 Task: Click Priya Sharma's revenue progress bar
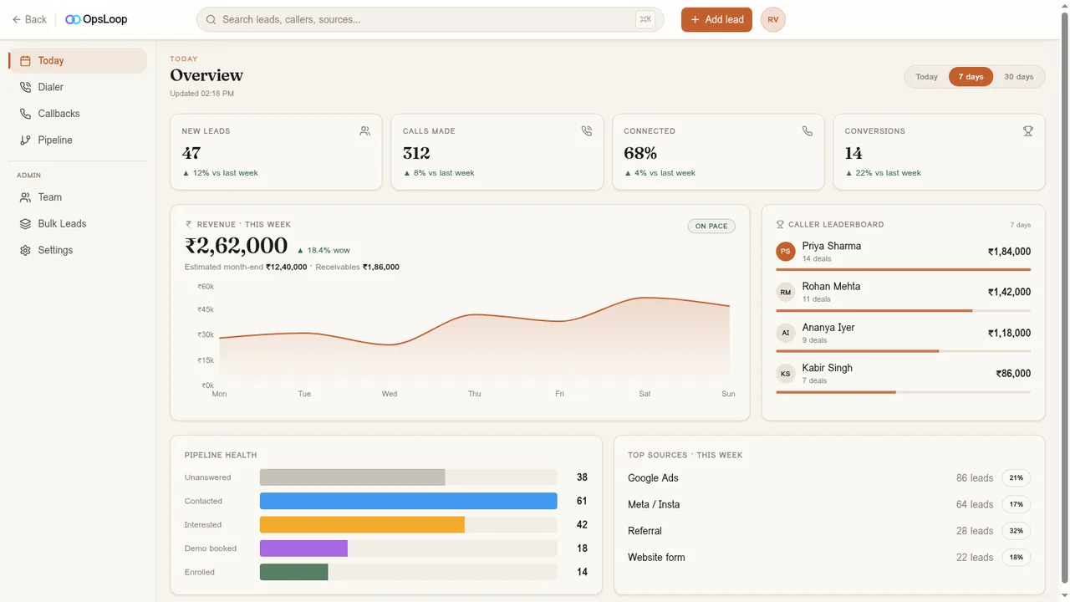(903, 270)
